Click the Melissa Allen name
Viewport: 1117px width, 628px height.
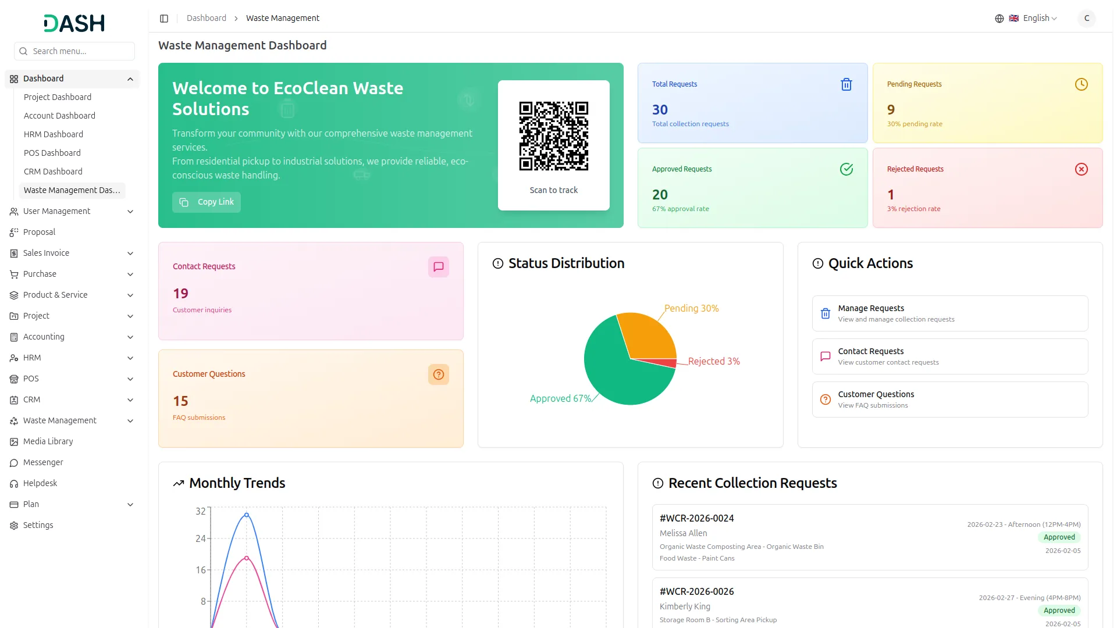pos(683,533)
